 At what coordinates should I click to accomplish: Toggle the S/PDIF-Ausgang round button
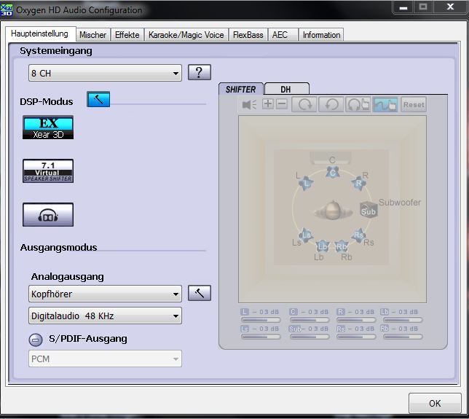(36, 340)
